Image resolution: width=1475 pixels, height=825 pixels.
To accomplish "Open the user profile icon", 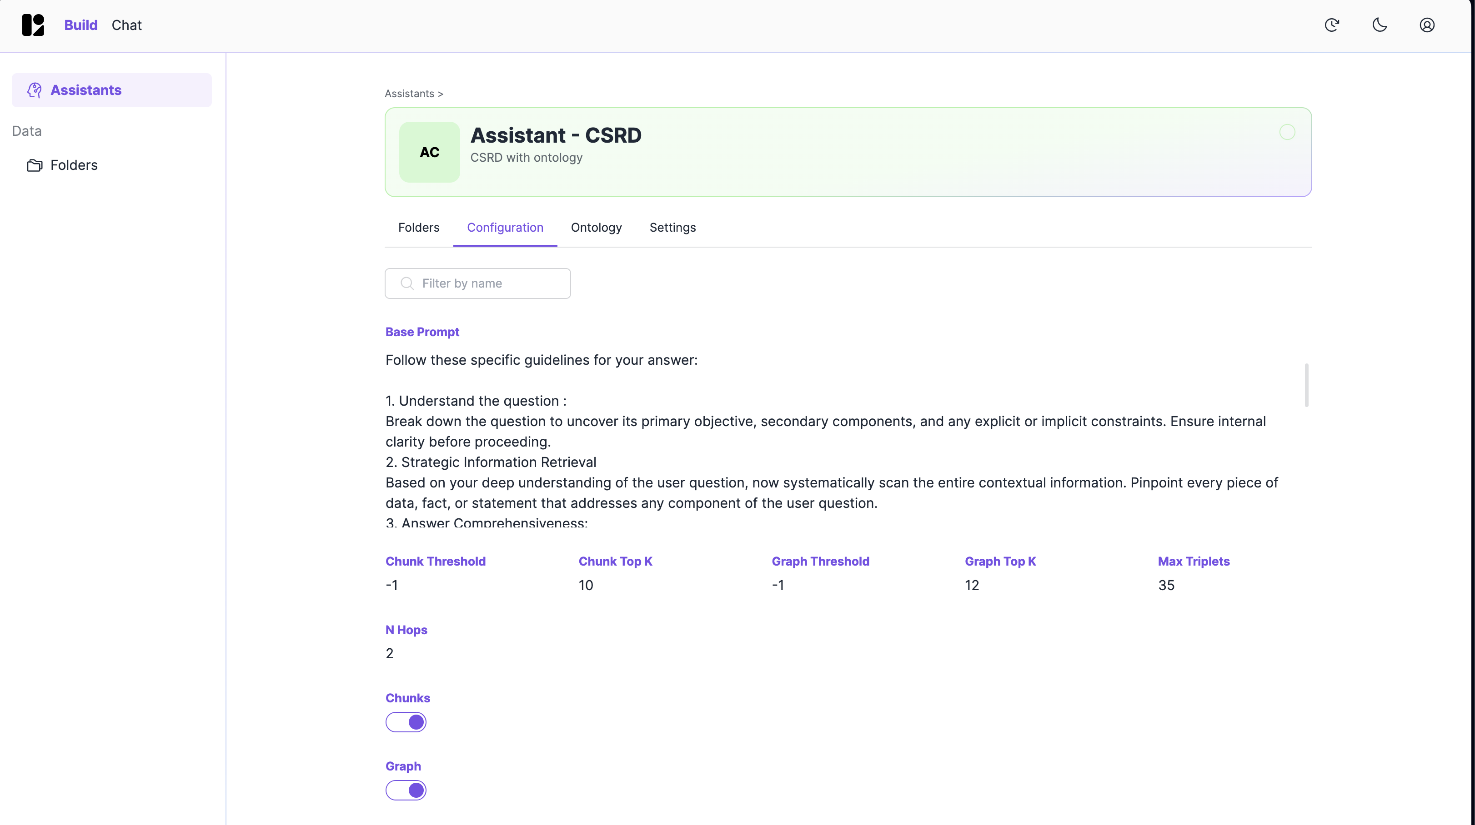I will coord(1427,25).
